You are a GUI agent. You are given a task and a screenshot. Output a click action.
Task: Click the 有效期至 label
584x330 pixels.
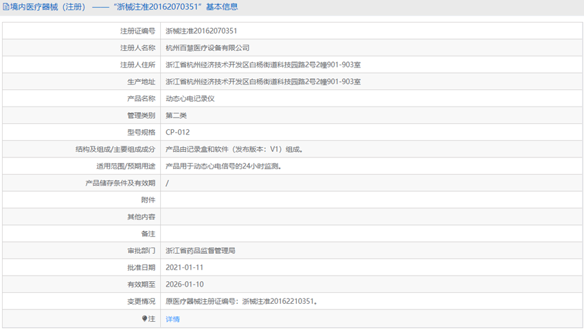(141, 284)
